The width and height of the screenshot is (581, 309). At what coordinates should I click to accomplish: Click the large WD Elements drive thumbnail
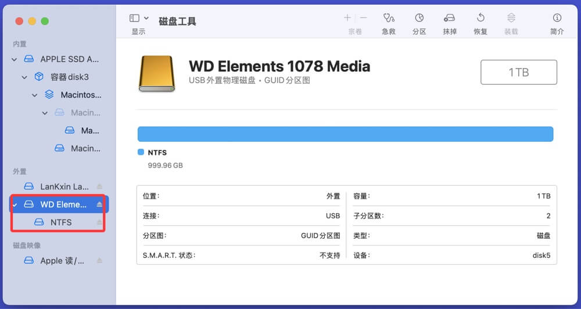click(x=156, y=74)
